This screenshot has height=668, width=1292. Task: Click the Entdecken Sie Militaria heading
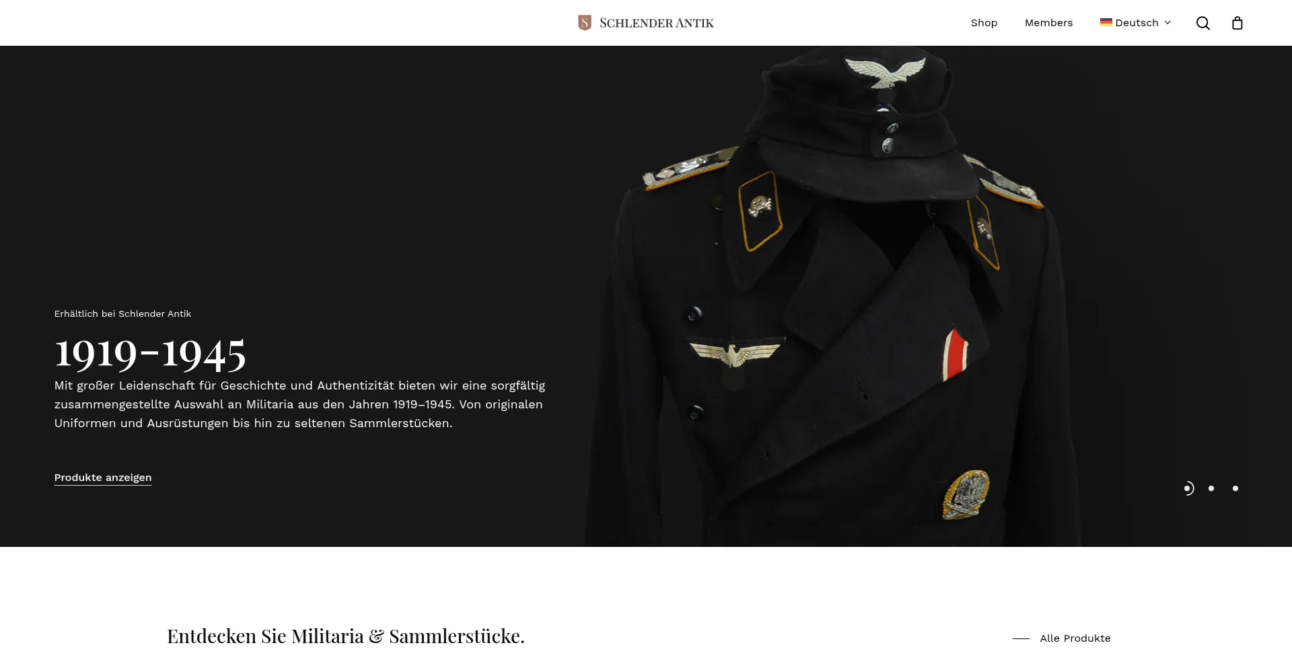pos(346,636)
